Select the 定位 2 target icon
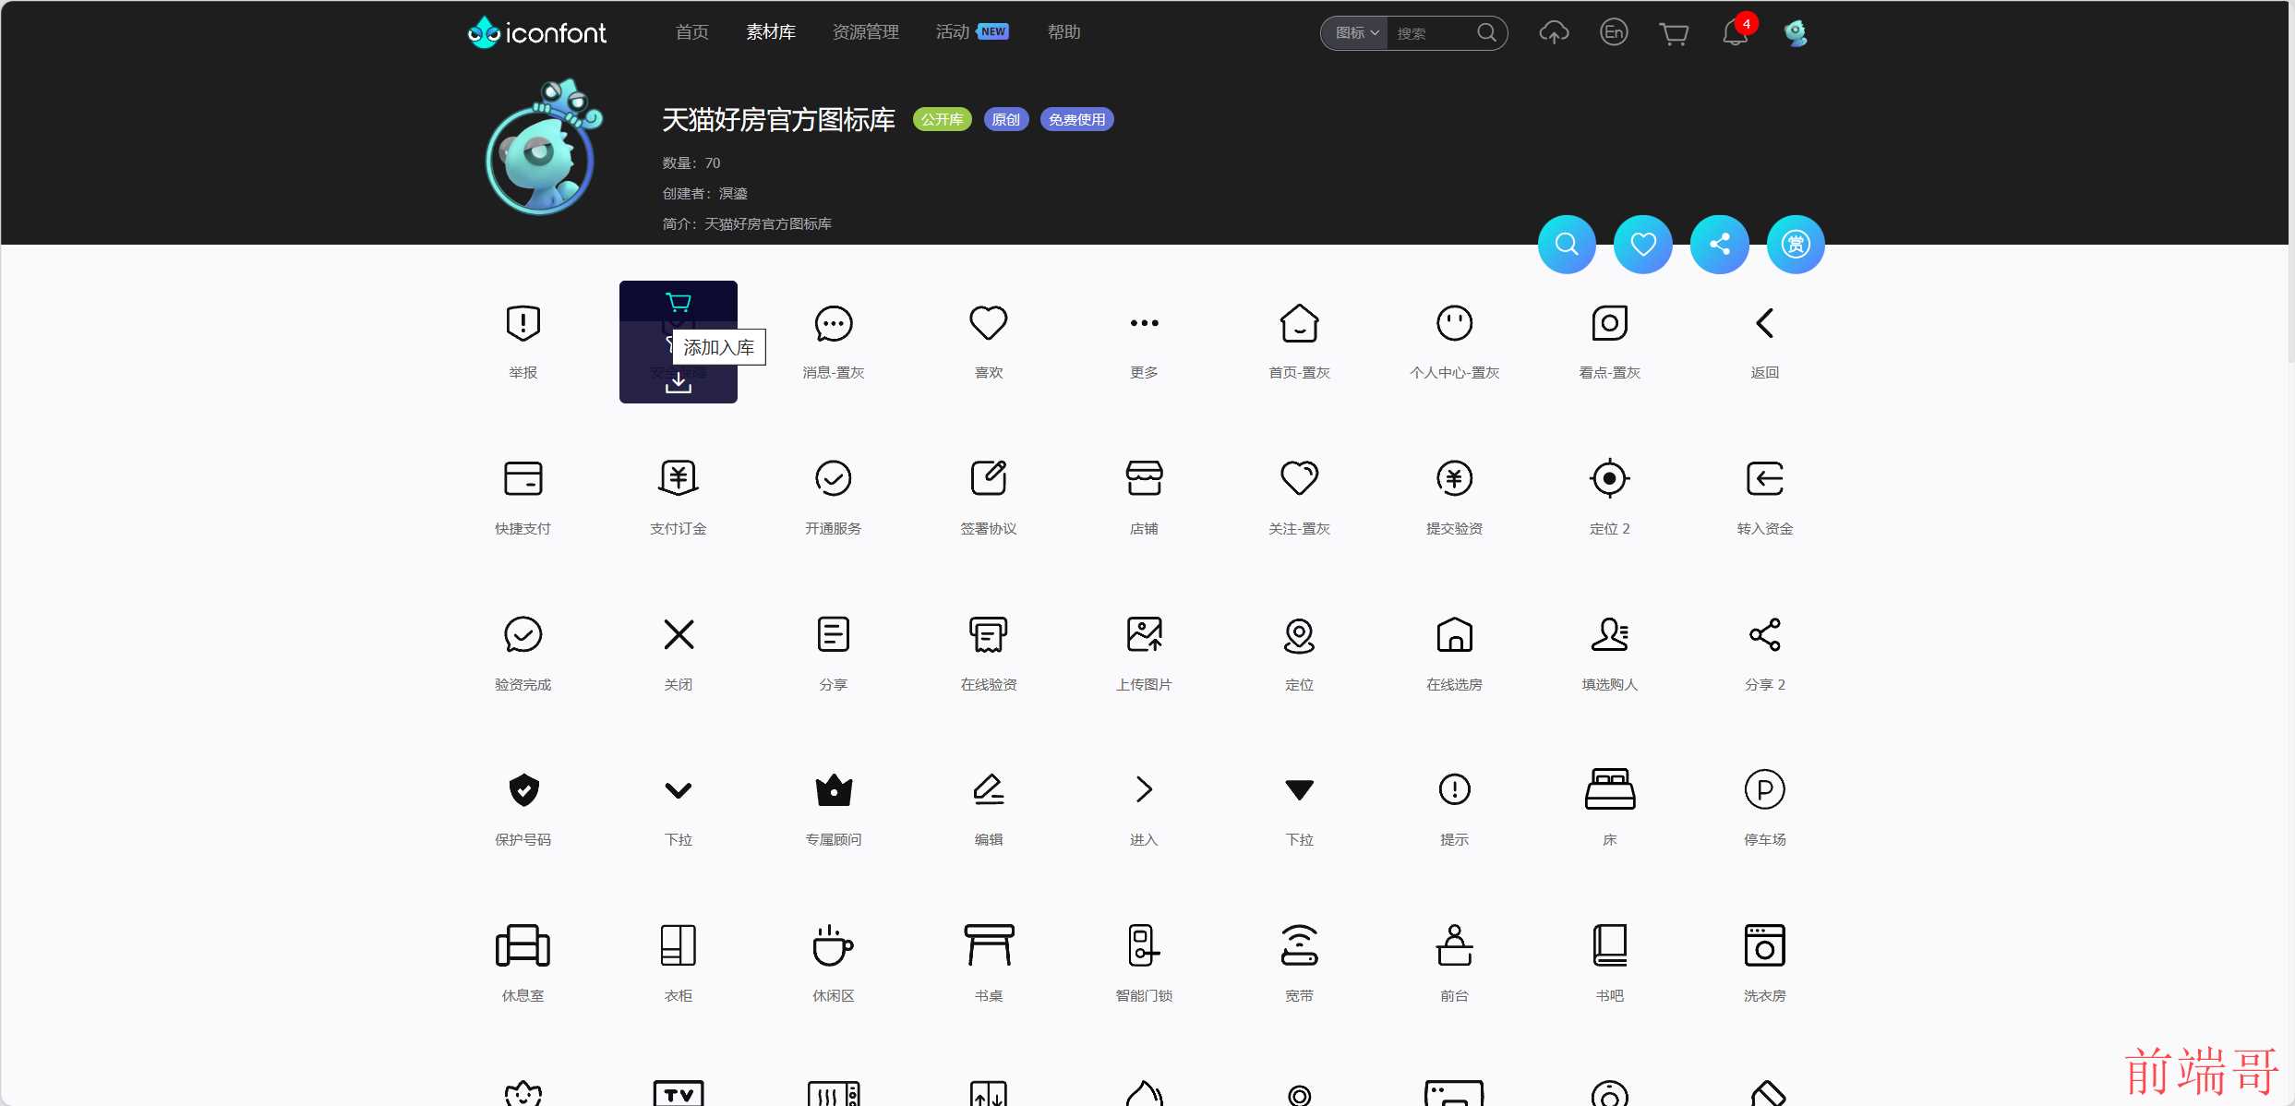This screenshot has width=2295, height=1106. [x=1609, y=478]
